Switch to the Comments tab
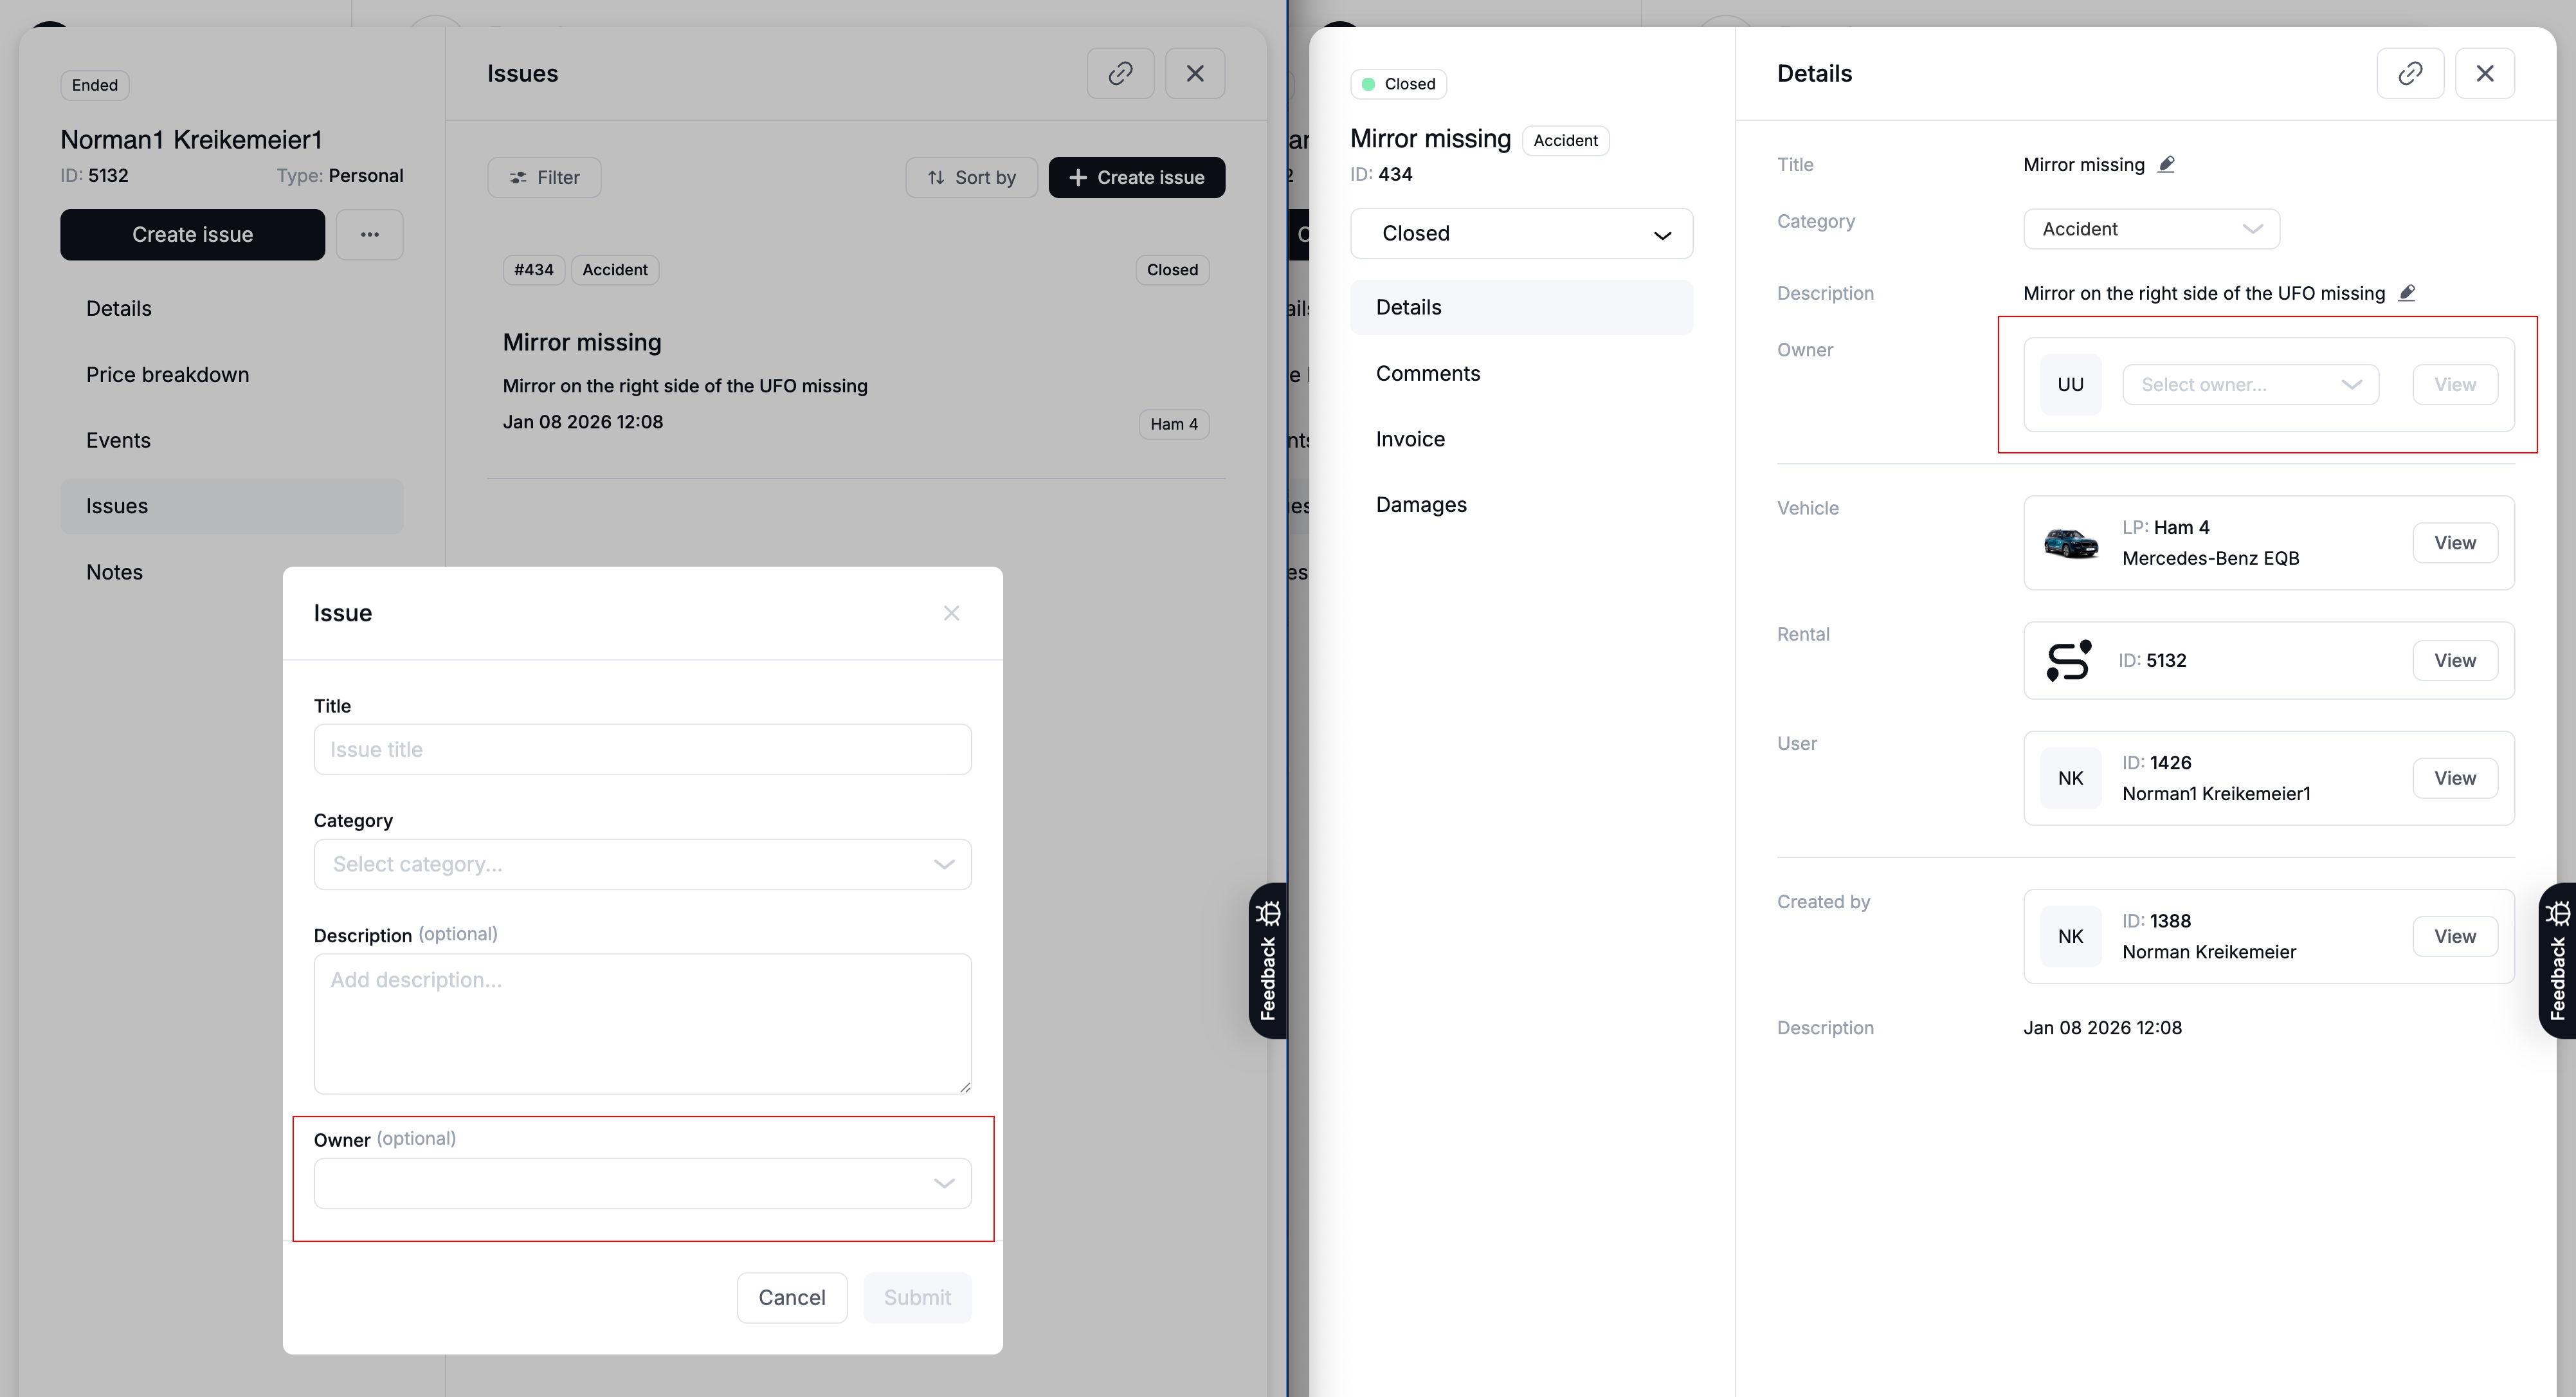Image resolution: width=2576 pixels, height=1397 pixels. tap(1427, 373)
